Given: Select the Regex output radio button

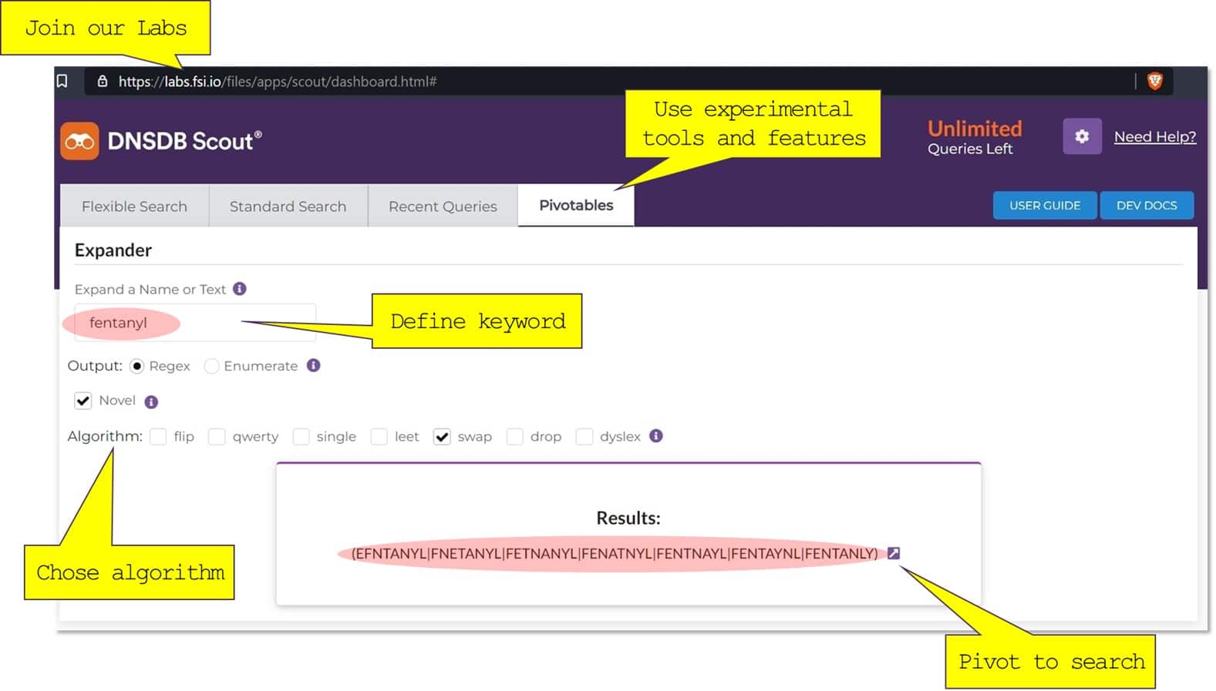Looking at the screenshot, I should tap(136, 366).
